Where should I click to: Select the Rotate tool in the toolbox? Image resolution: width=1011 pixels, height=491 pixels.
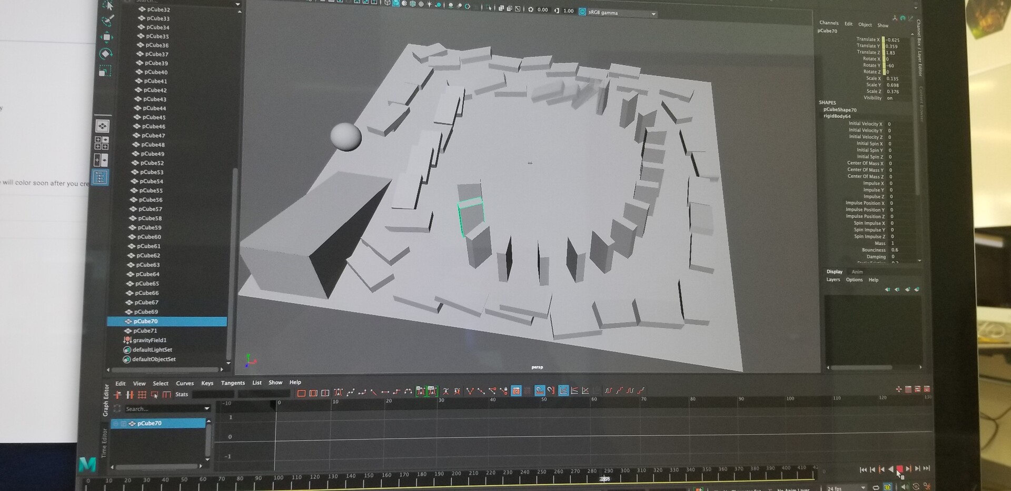coord(105,52)
